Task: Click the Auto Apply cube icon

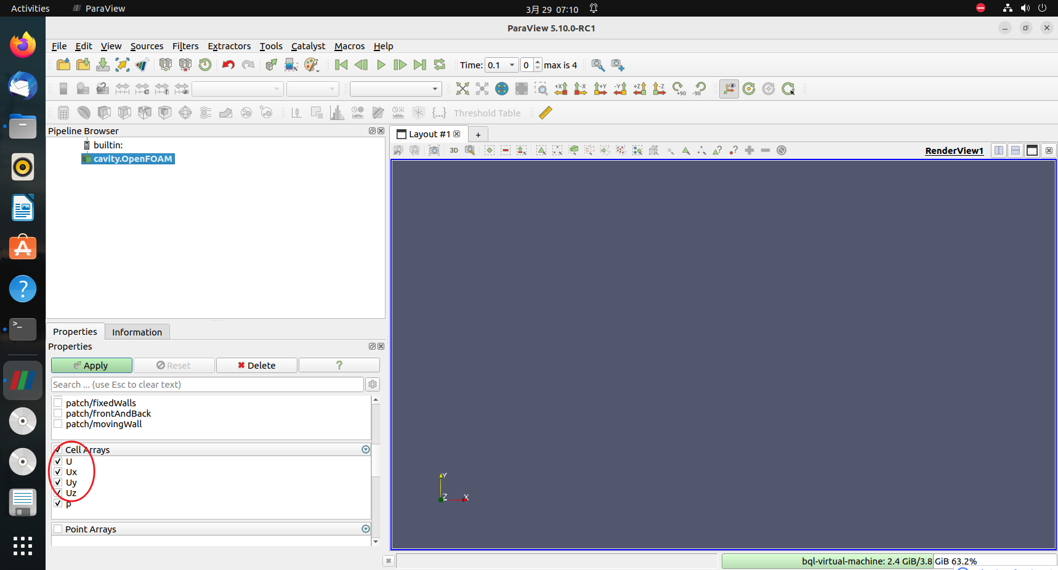Action: [272, 65]
